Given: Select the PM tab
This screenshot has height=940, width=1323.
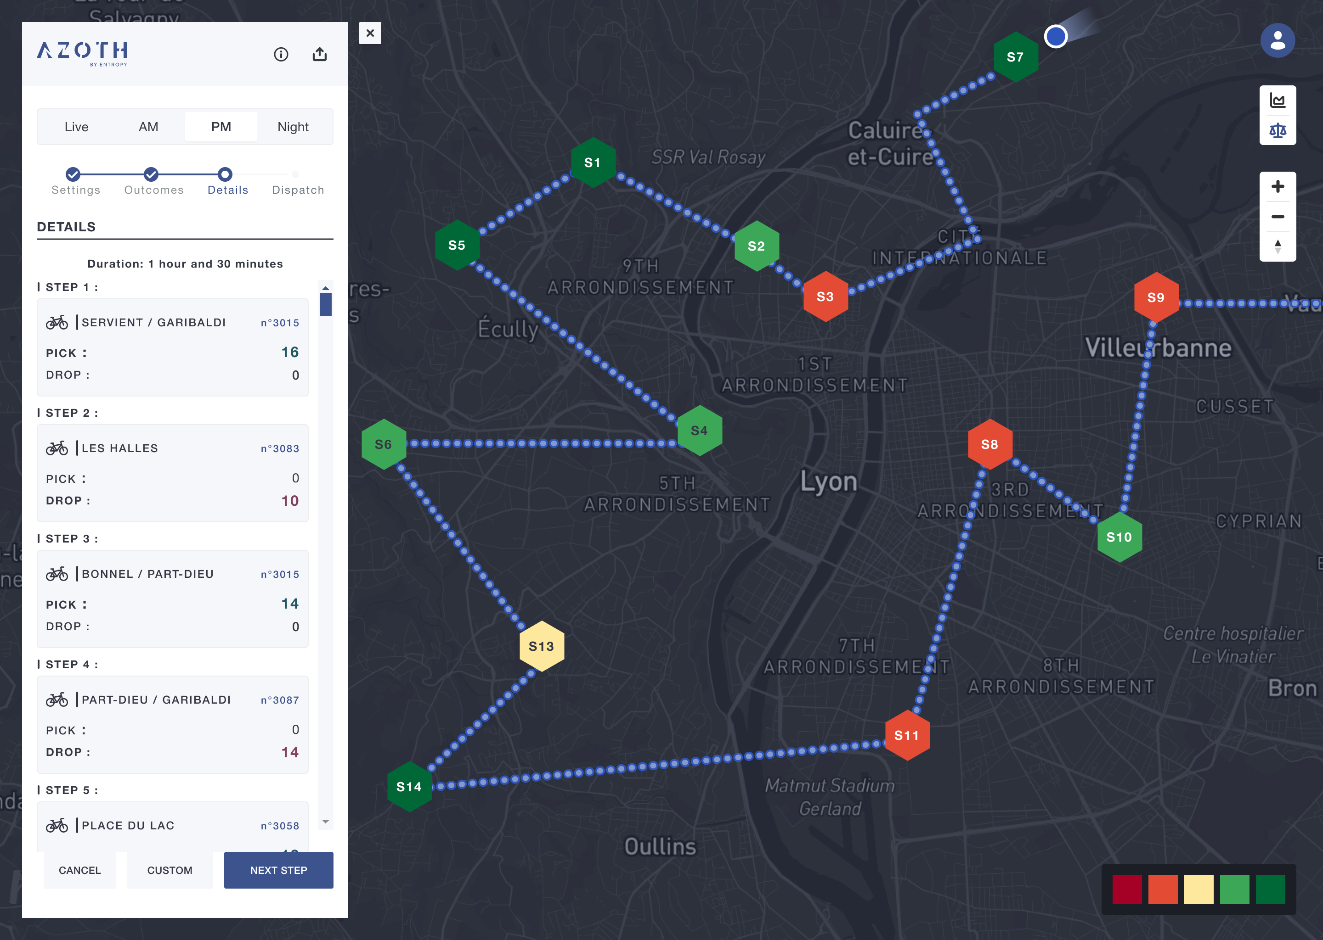Looking at the screenshot, I should [220, 127].
